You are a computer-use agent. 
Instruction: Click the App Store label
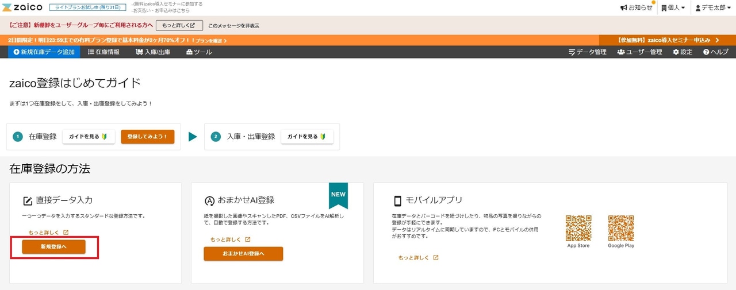click(x=578, y=246)
